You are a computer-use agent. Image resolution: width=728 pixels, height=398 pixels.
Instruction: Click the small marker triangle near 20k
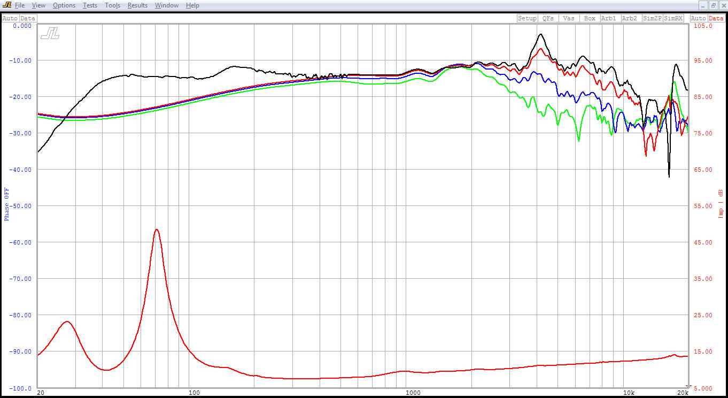click(688, 386)
